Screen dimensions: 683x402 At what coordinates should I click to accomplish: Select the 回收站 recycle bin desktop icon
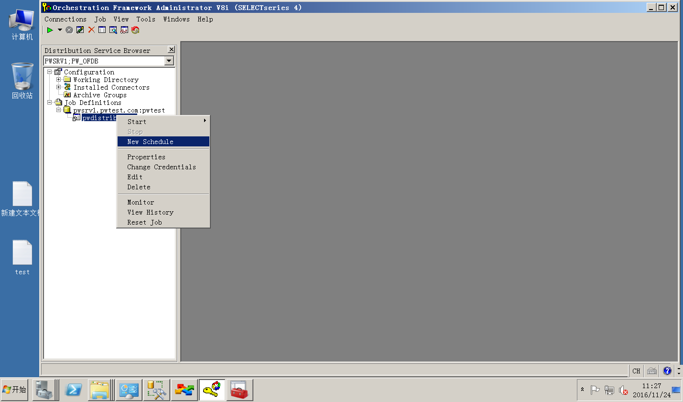22,81
